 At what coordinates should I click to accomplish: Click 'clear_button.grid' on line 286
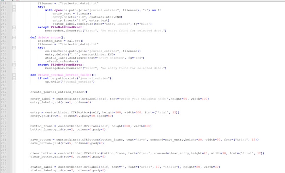pyautogui.click(x=46, y=157)
